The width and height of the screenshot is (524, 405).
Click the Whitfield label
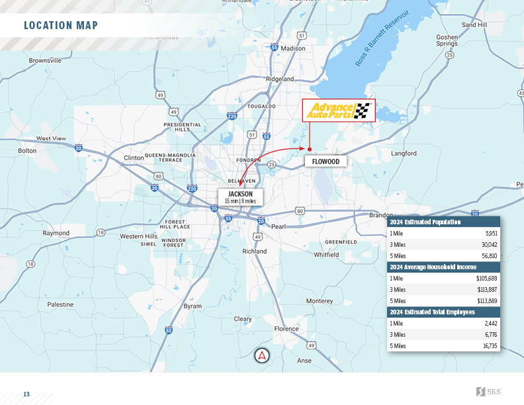click(x=326, y=255)
